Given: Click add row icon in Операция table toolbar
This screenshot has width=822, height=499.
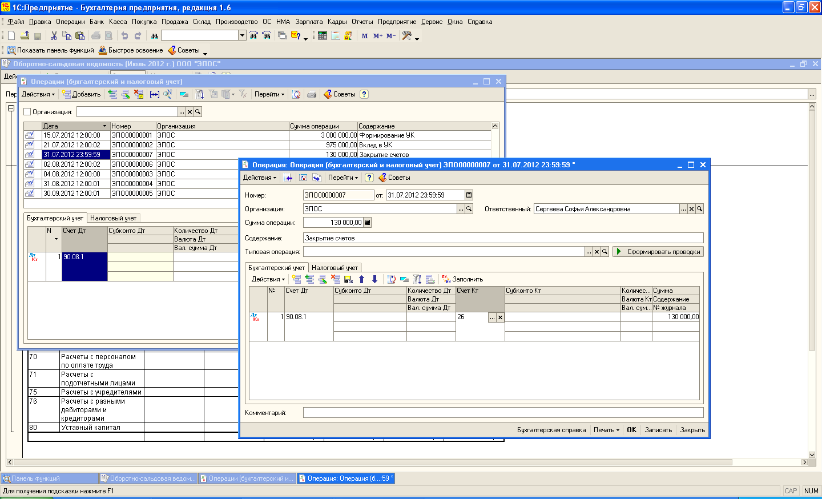Looking at the screenshot, I should click(x=297, y=279).
